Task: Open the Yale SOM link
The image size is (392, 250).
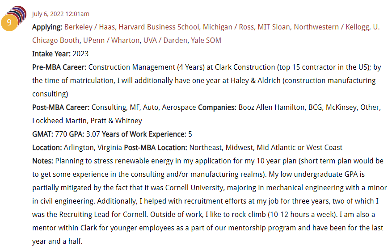Action: (x=206, y=41)
